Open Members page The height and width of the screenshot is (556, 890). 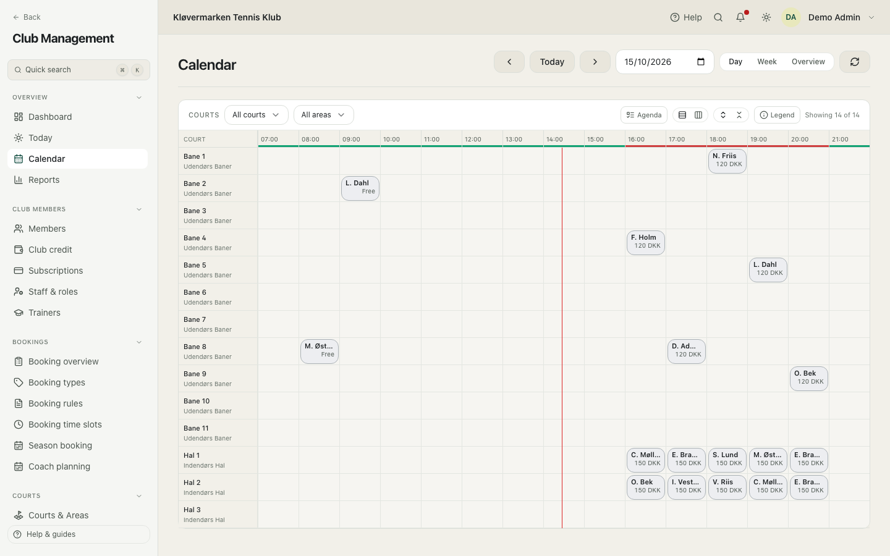[77, 229]
